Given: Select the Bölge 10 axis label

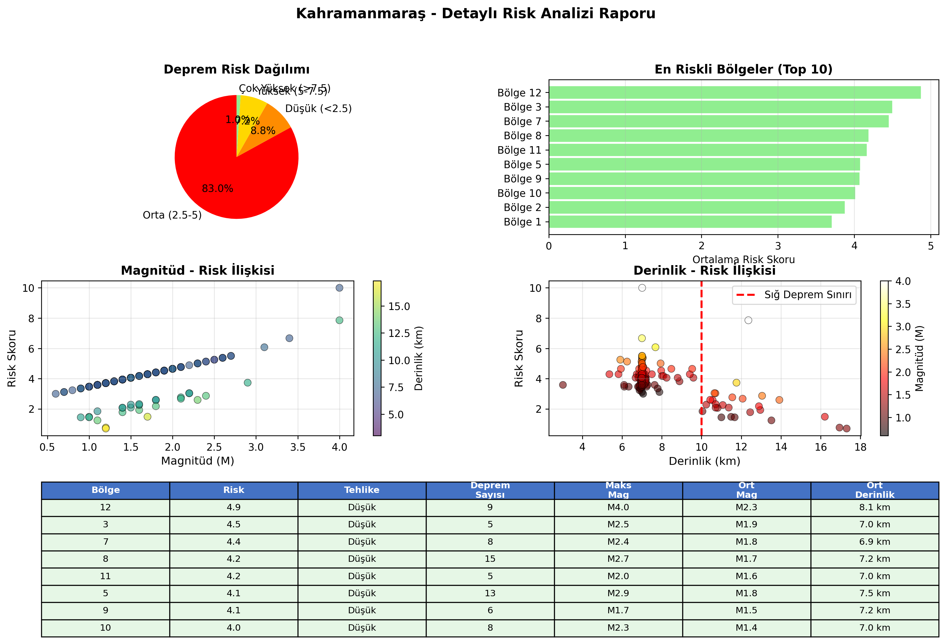Looking at the screenshot, I should point(519,193).
